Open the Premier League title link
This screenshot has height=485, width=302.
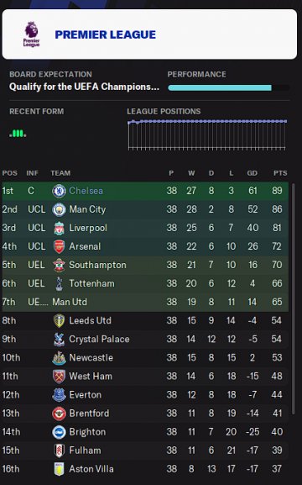click(x=106, y=34)
